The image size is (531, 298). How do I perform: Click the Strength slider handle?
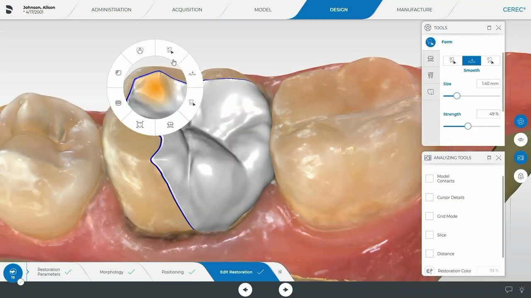[x=468, y=126]
